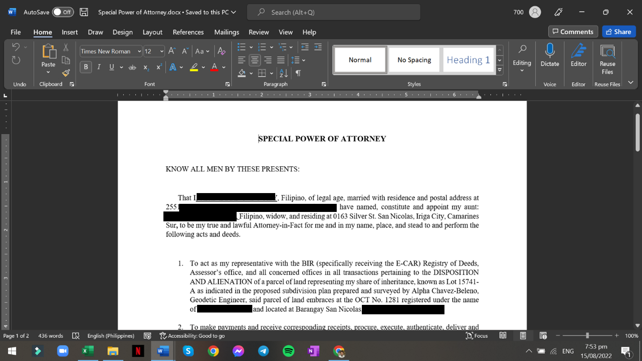Open the File menu
Viewport: 642px width, 361px height.
tap(16, 32)
